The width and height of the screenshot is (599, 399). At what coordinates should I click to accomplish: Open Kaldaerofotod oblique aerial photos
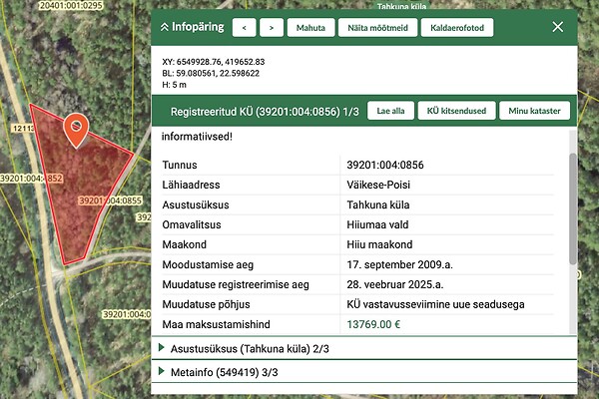point(457,28)
